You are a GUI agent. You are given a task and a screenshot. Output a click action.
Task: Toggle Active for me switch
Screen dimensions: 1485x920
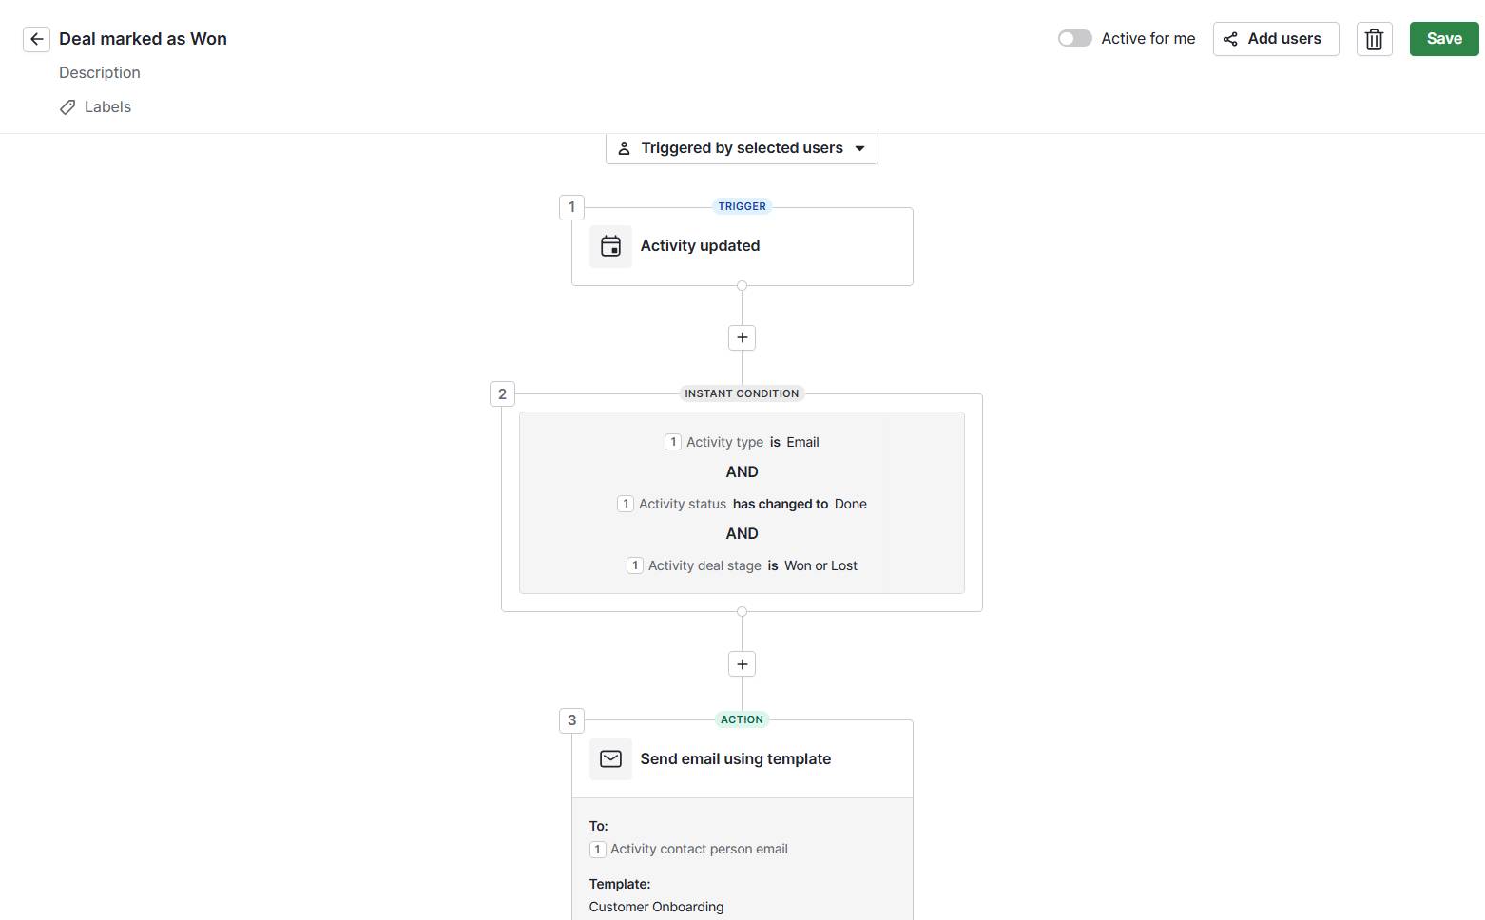coord(1075,39)
